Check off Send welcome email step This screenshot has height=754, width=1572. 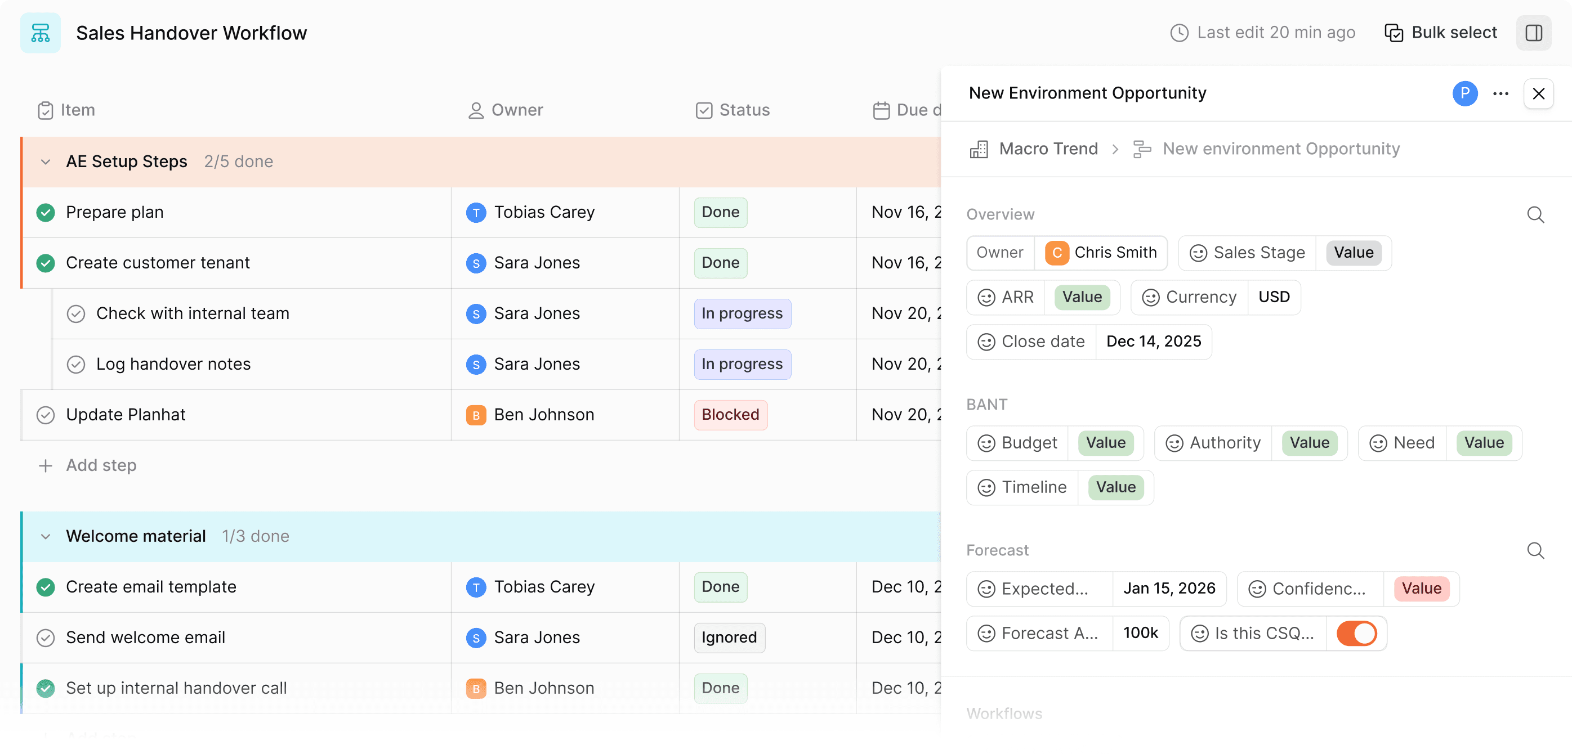46,638
